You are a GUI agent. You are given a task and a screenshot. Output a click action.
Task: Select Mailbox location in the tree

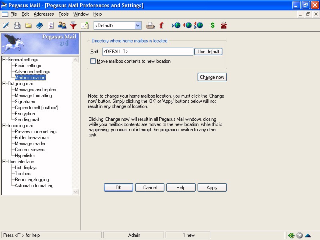[30, 78]
